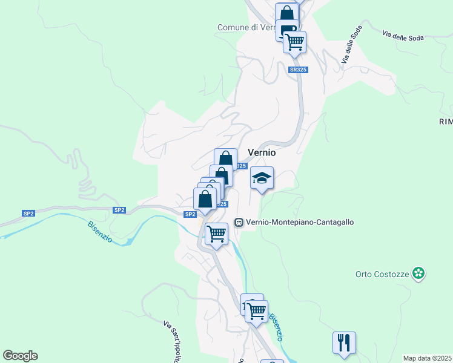453x363 pixels.
Task: Click the school graduation cap marker
Action: point(262,179)
